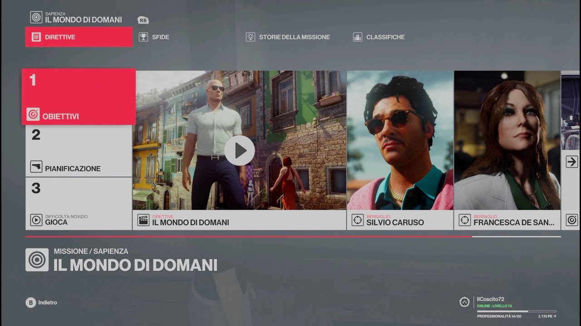The height and width of the screenshot is (326, 581).
Task: Select the Direttive tab
Action: (x=79, y=37)
